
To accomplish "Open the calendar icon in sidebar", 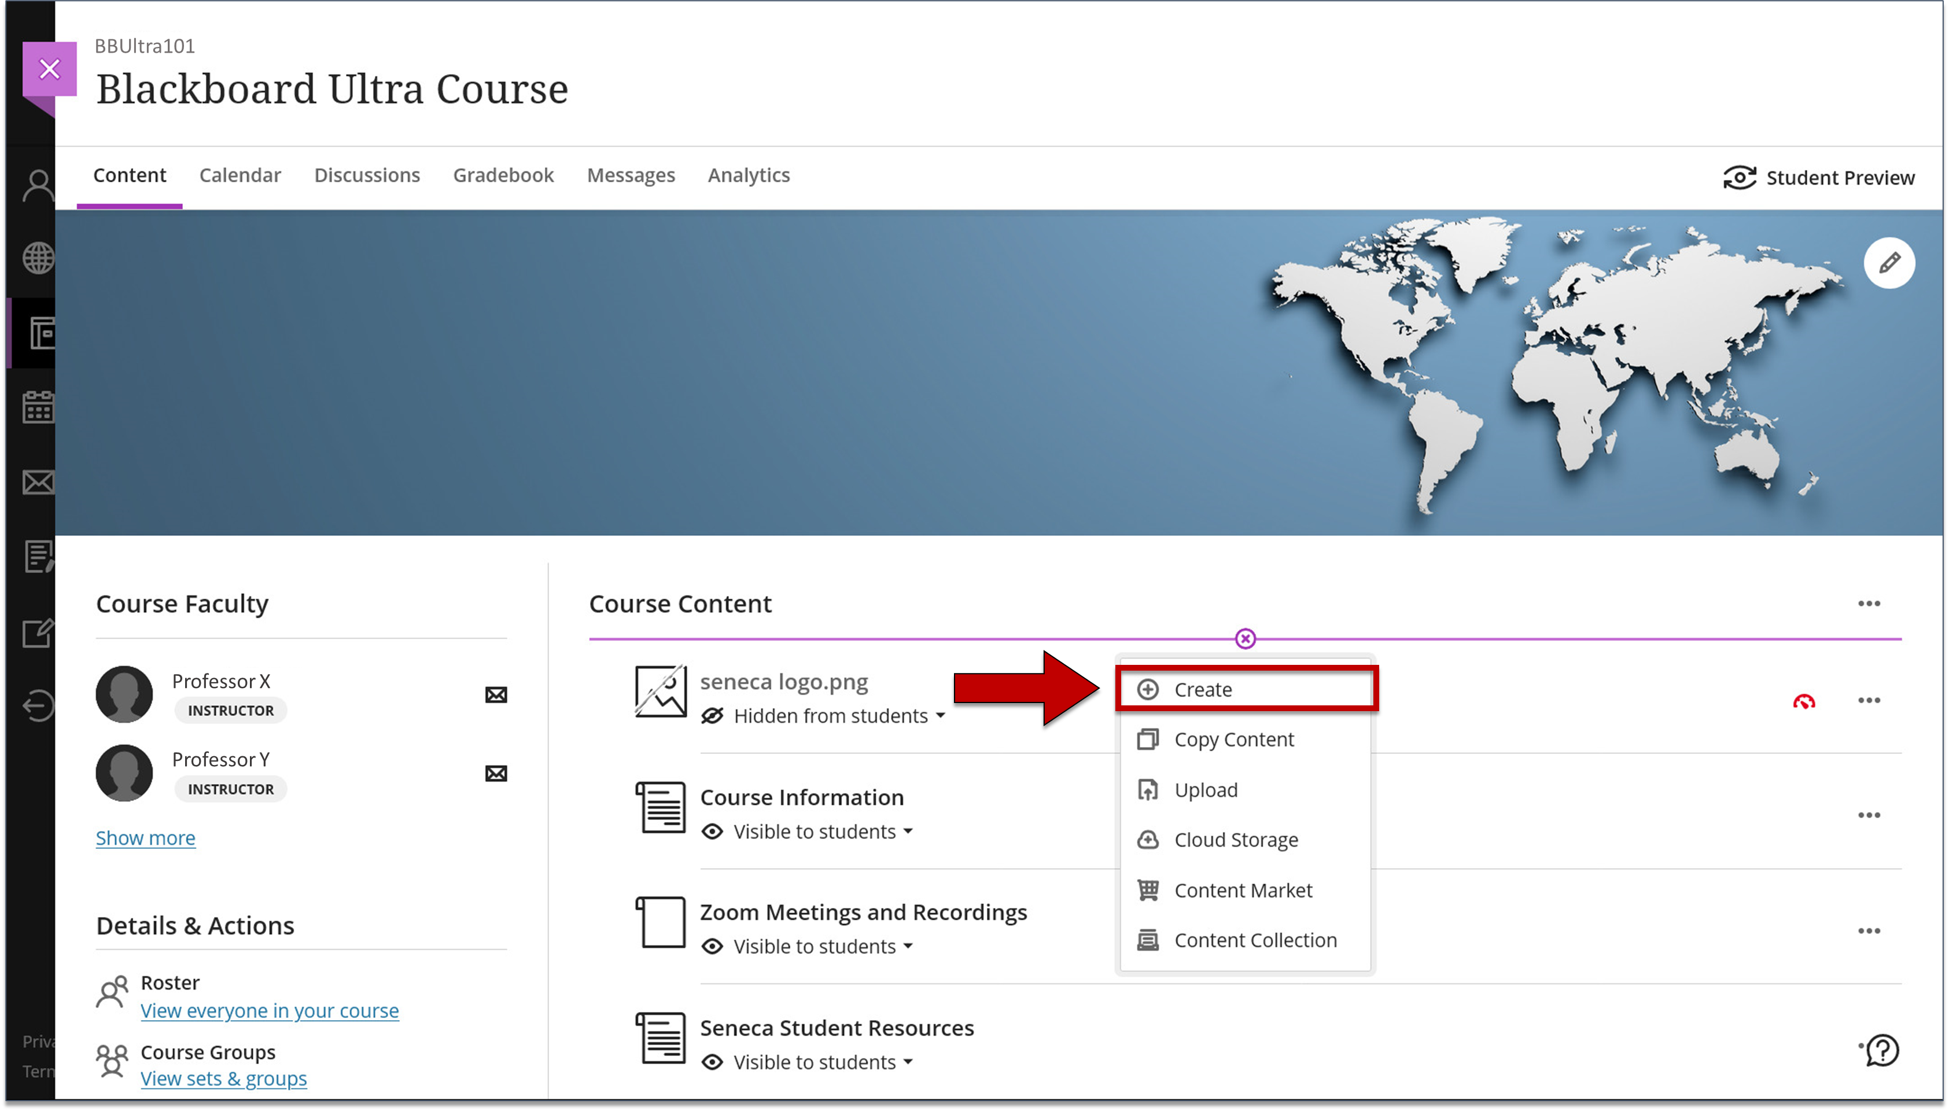I will click(x=38, y=407).
